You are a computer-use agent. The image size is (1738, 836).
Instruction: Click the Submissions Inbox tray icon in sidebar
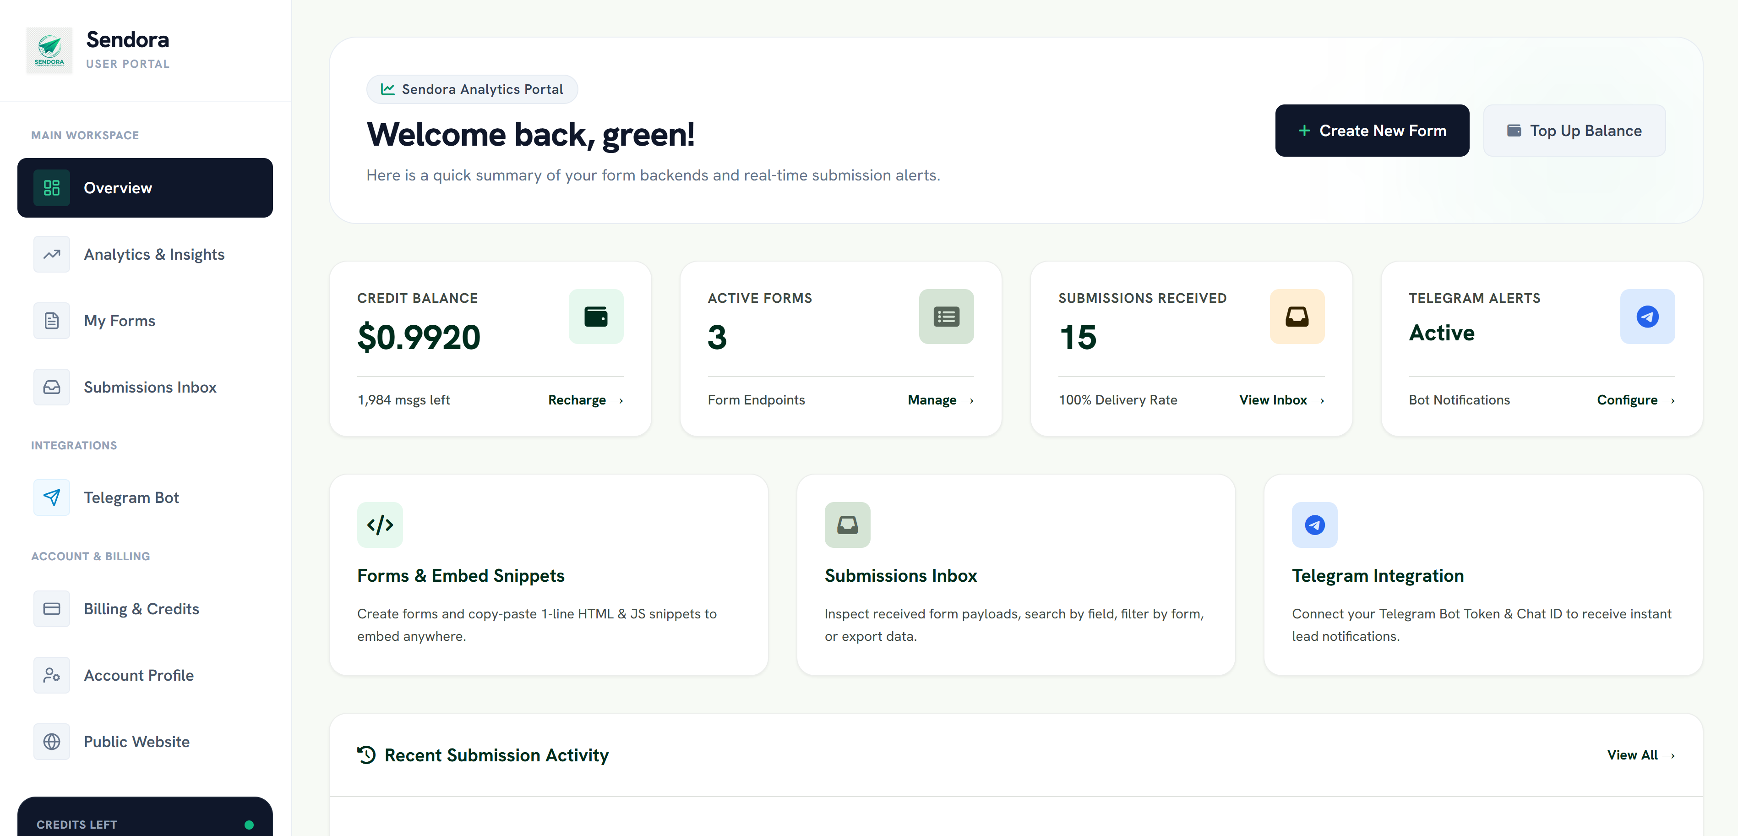(52, 387)
